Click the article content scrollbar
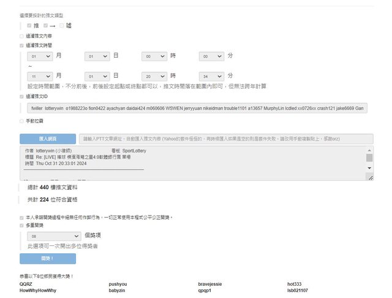Screen dimensions: 392x298 point(369,158)
